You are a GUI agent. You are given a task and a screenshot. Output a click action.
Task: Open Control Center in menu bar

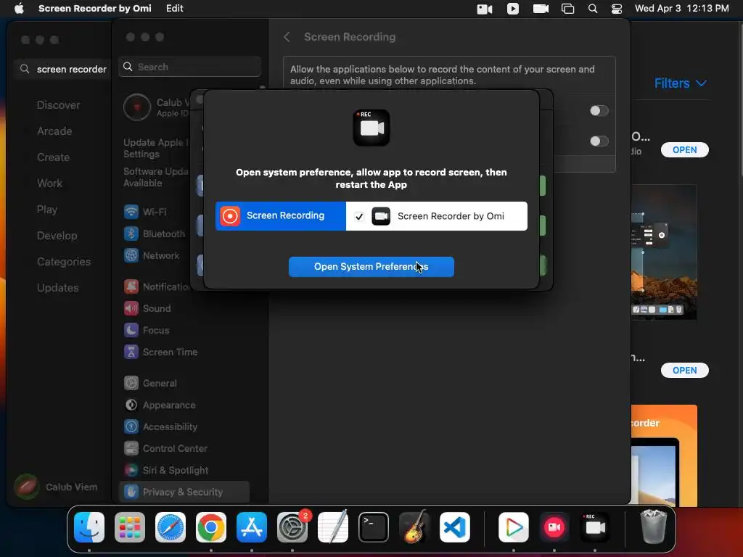[x=617, y=9]
